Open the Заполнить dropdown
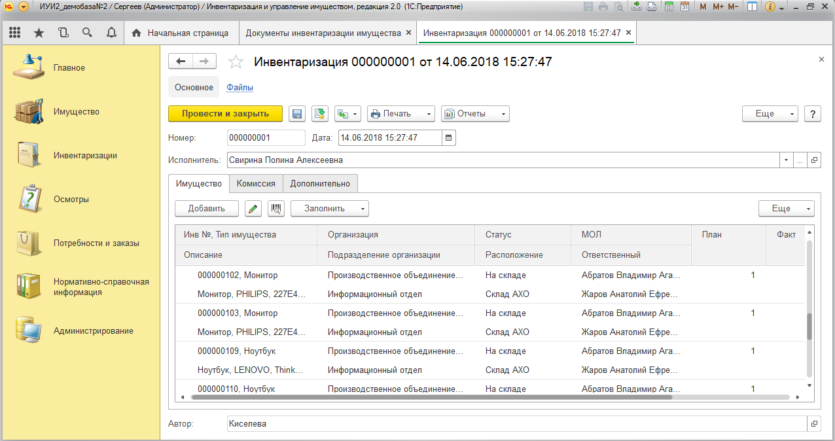This screenshot has width=835, height=441. click(330, 209)
